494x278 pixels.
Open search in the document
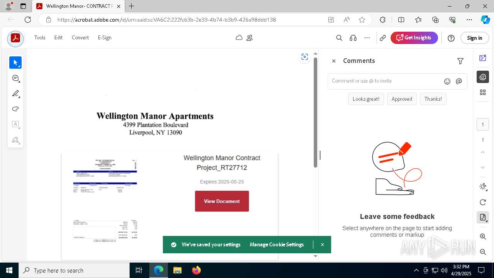pyautogui.click(x=339, y=38)
